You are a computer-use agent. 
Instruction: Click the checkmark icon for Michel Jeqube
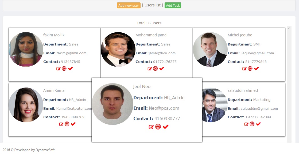[257, 69]
